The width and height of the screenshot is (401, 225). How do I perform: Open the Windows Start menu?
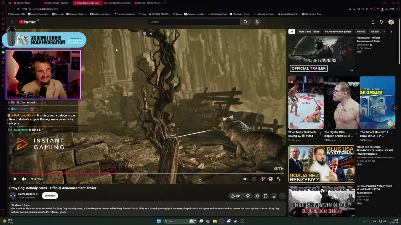159,221
